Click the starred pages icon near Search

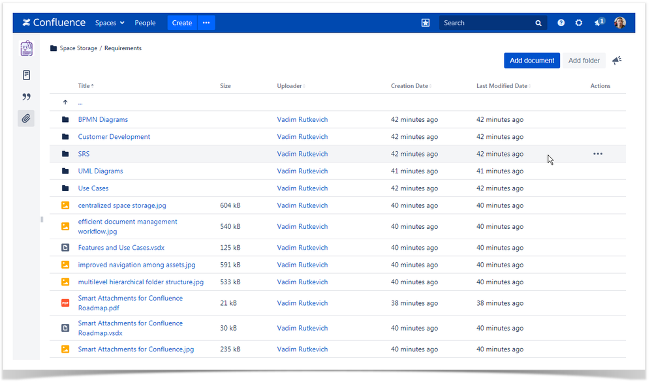[426, 23]
